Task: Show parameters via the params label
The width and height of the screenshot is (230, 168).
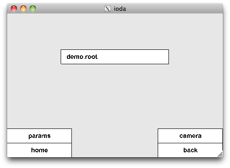Action: pyautogui.click(x=40, y=136)
